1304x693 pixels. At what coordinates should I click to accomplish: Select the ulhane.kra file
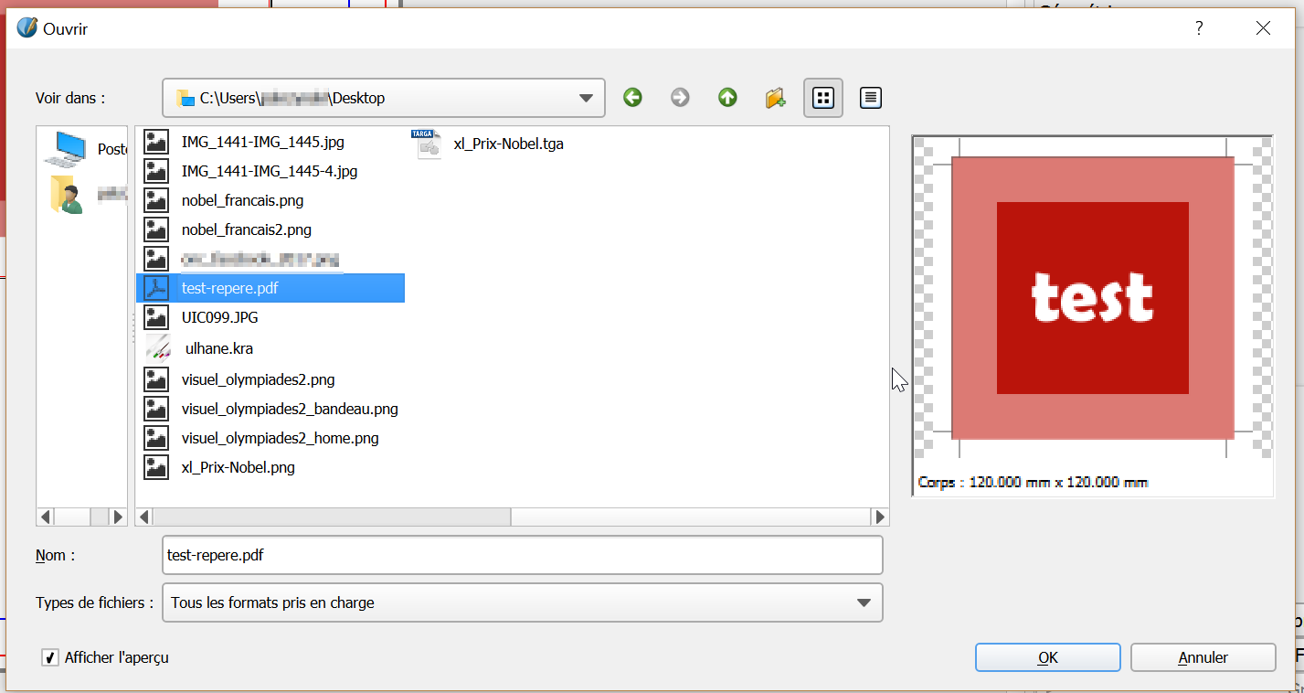[217, 348]
